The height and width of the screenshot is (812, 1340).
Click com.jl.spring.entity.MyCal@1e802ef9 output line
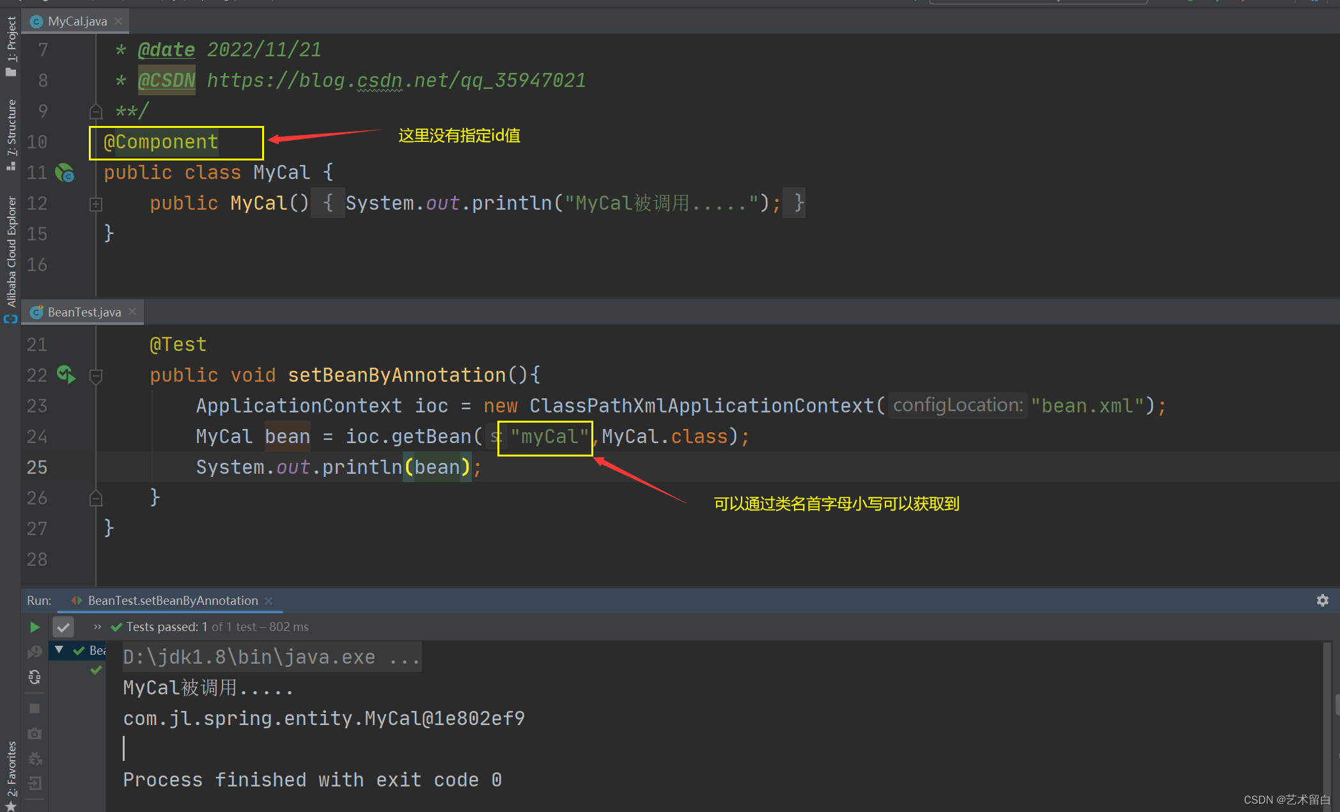point(324,718)
